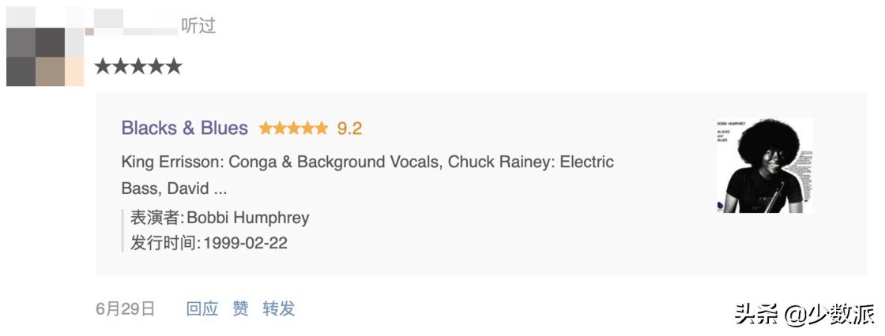Screen dimensions: 885x336
Task: Click the fifth gray rating star
Action: pyautogui.click(x=174, y=66)
